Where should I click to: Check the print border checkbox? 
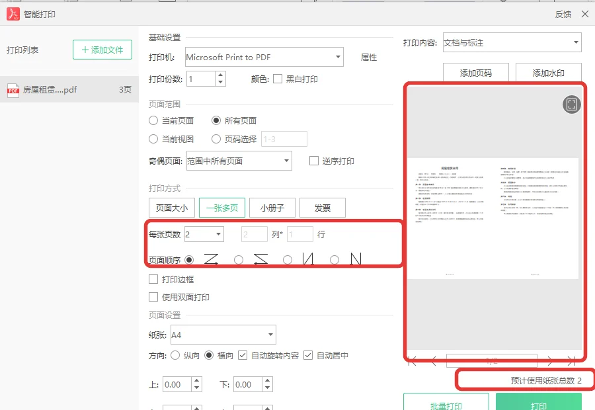(x=153, y=280)
